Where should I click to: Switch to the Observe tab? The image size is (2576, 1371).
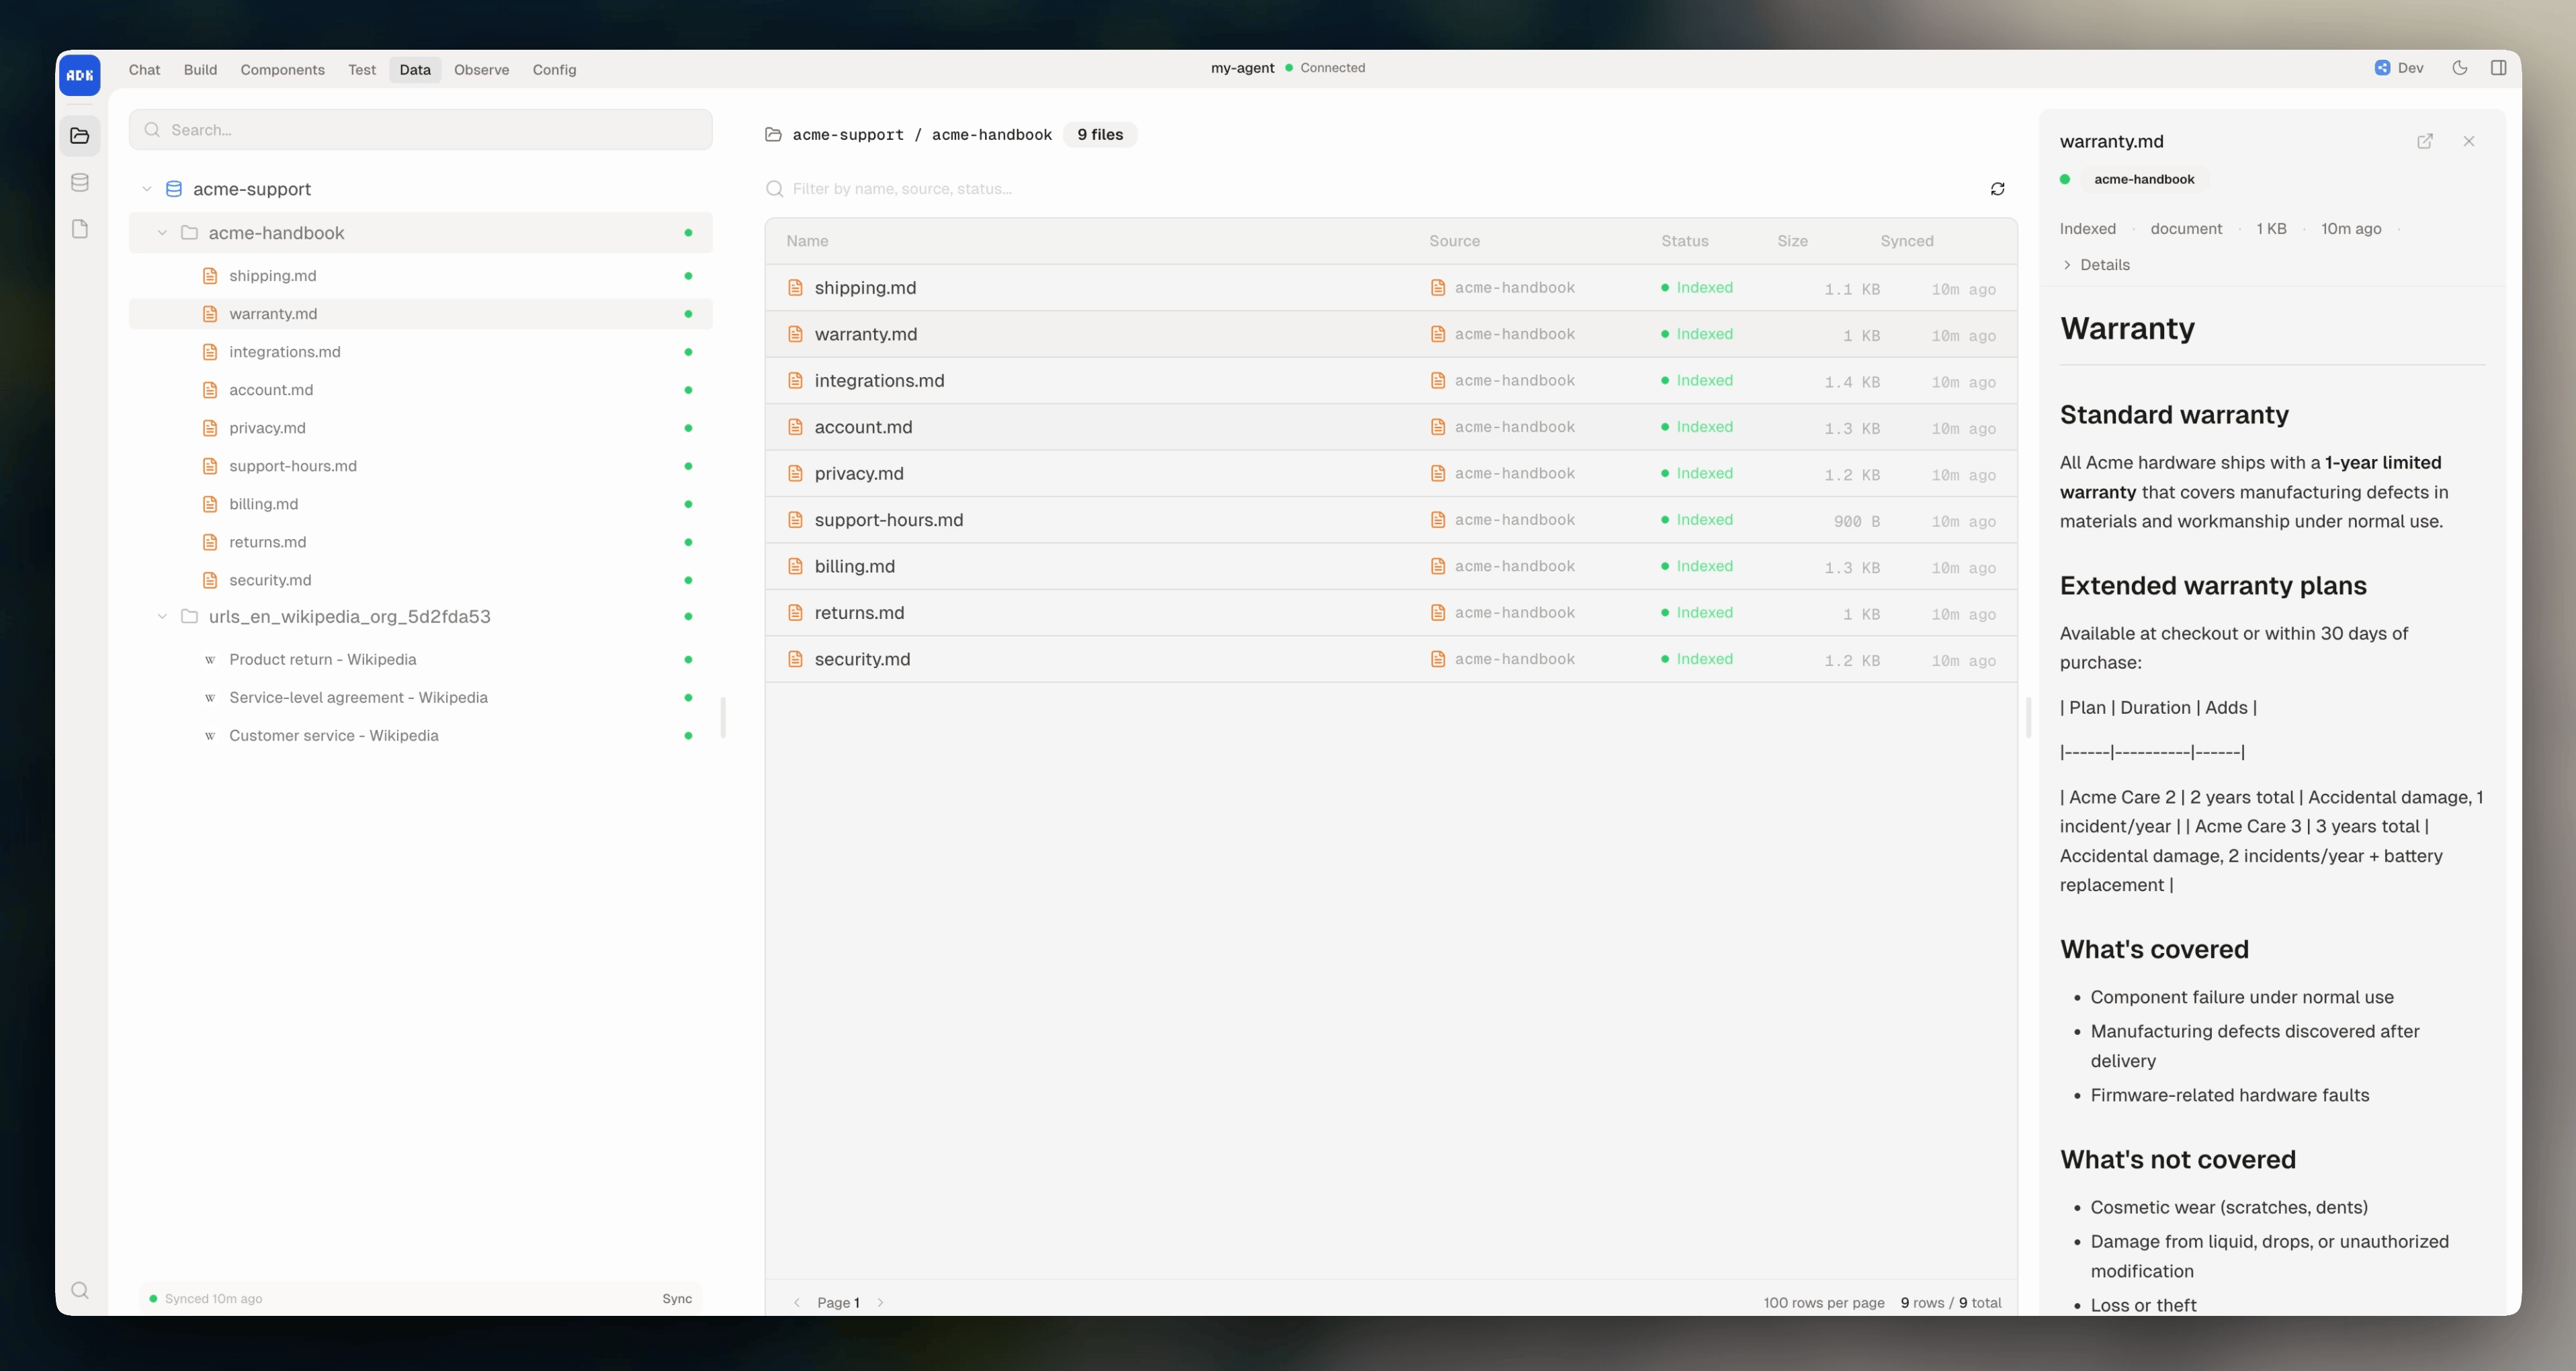tap(481, 69)
